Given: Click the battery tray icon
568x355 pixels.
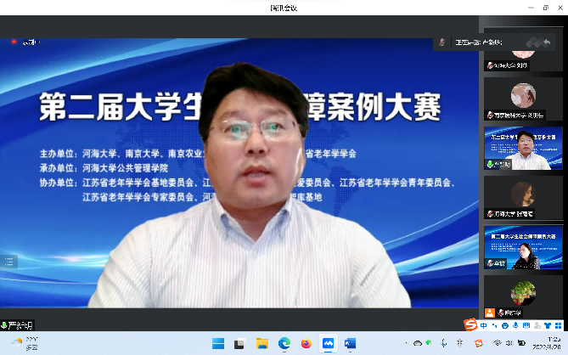Looking at the screenshot, I should click(521, 343).
